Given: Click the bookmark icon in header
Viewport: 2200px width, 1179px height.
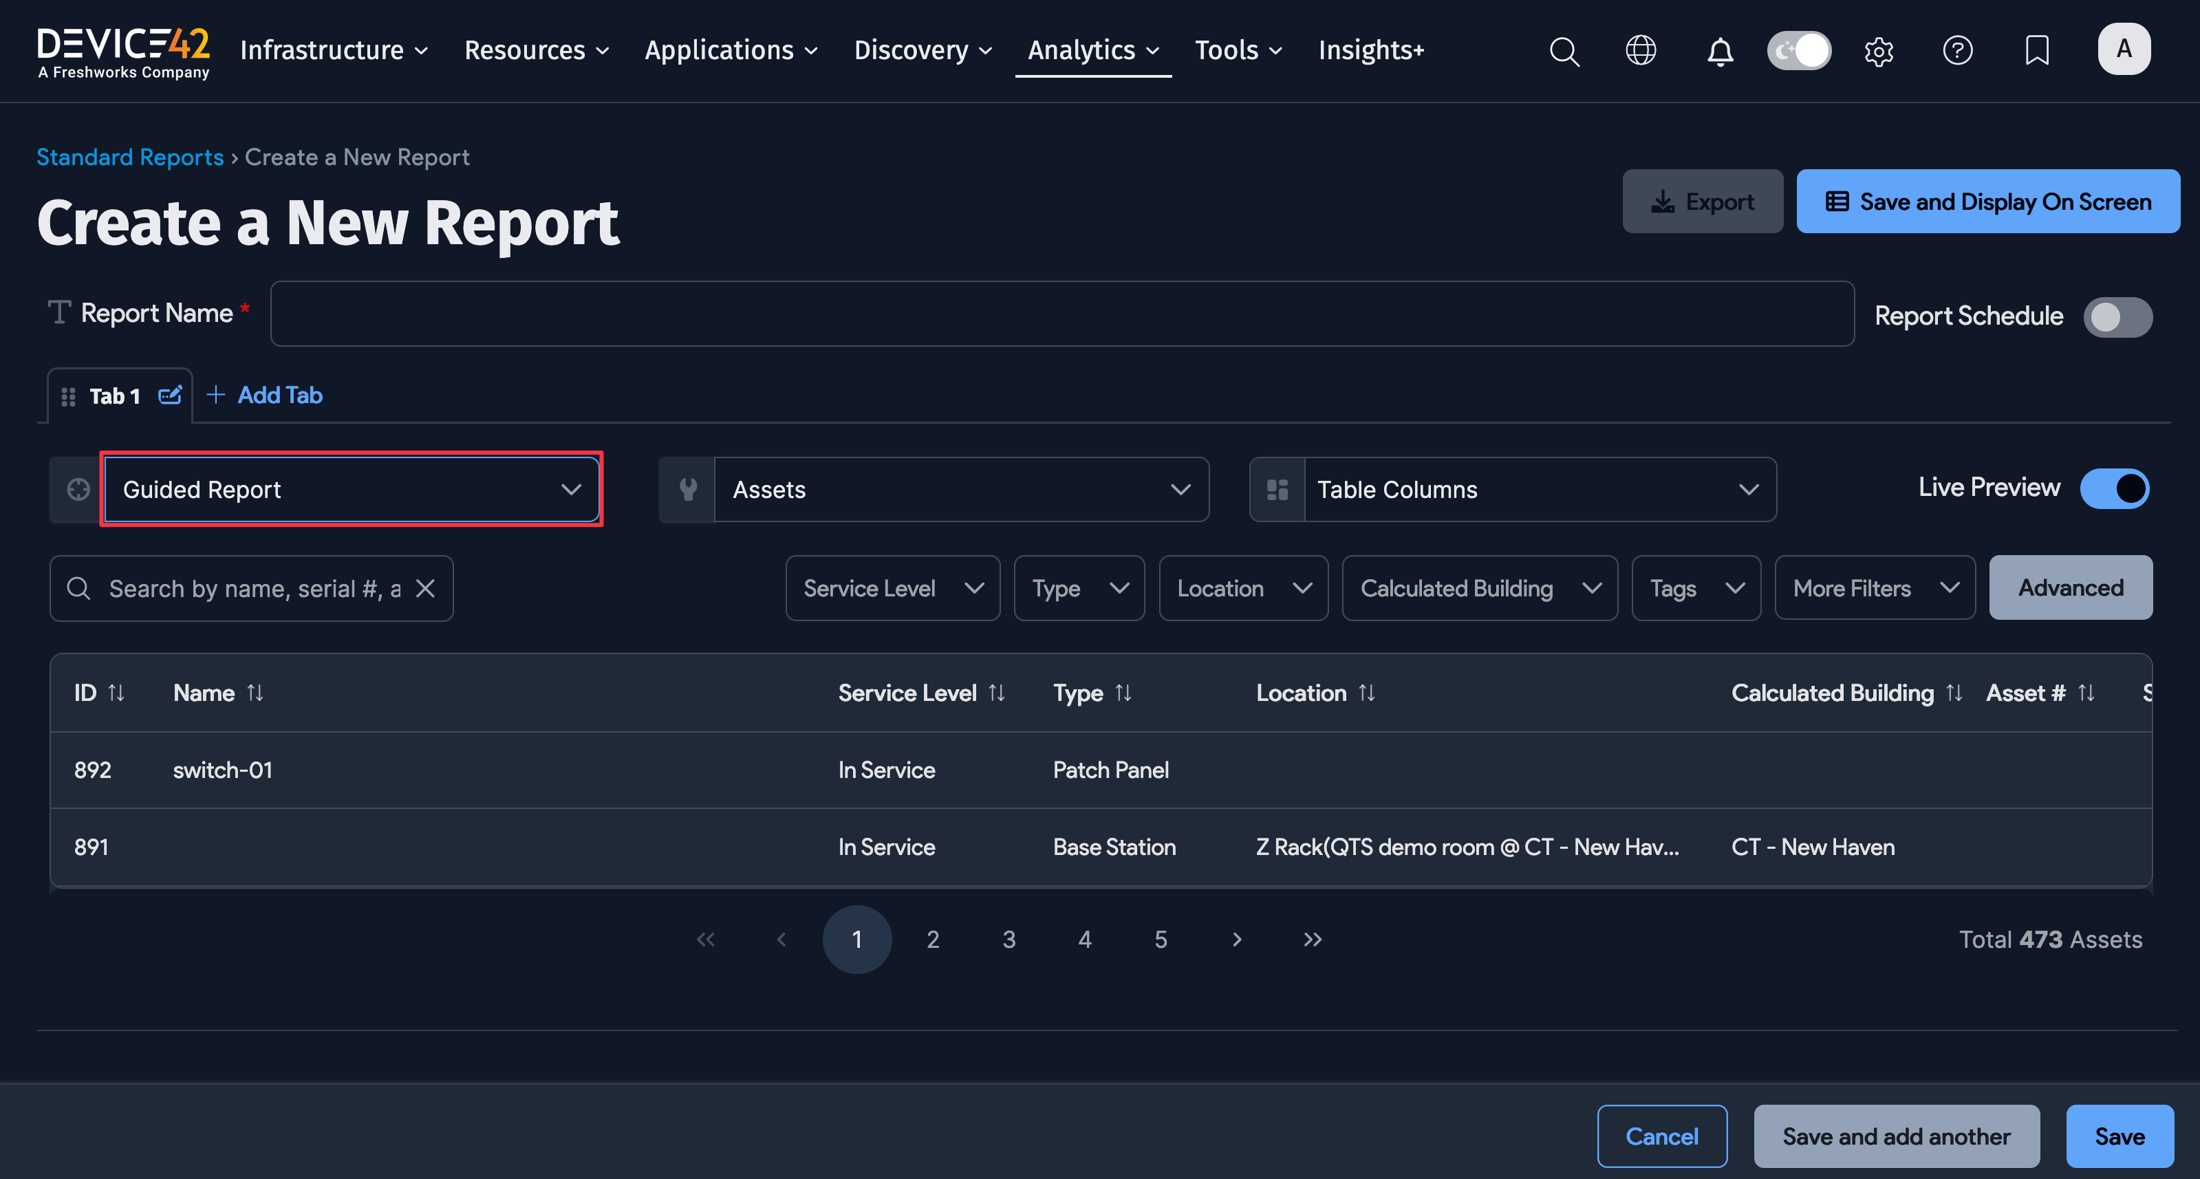Looking at the screenshot, I should click(2036, 50).
